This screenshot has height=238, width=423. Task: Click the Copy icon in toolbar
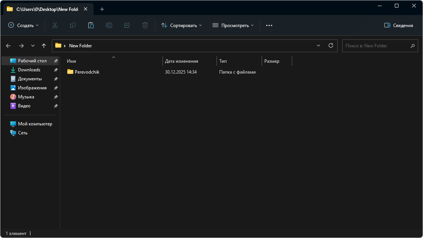point(73,25)
